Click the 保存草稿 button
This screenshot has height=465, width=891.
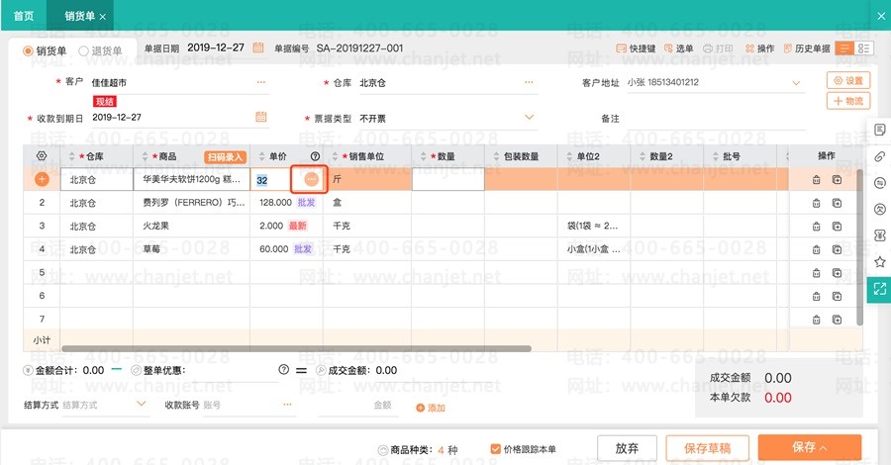coord(707,448)
